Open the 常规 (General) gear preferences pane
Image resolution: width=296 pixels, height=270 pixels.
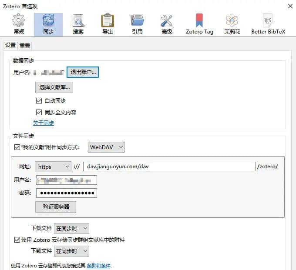coord(19,24)
